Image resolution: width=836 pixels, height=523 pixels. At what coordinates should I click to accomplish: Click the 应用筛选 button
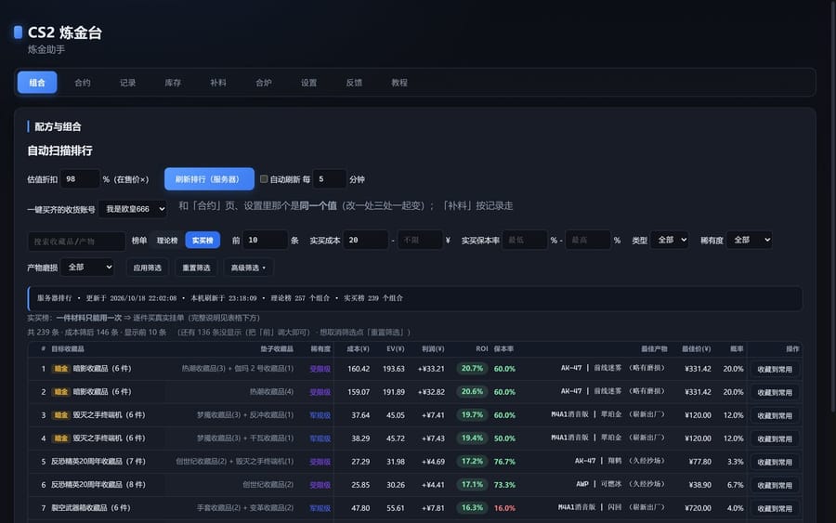click(x=148, y=268)
